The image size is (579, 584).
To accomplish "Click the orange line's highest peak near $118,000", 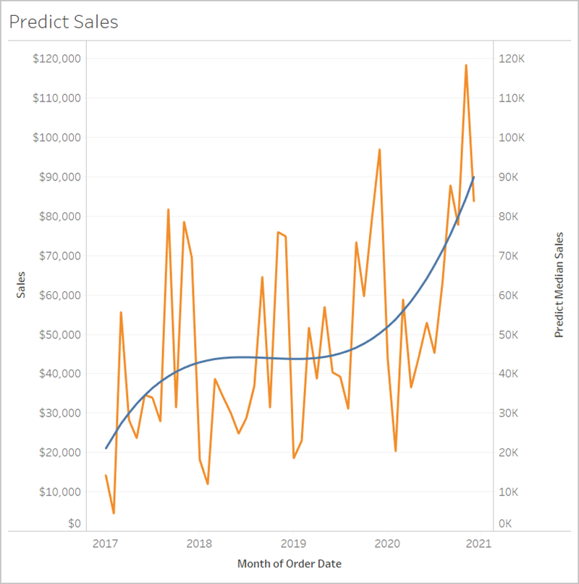I will tap(465, 65).
